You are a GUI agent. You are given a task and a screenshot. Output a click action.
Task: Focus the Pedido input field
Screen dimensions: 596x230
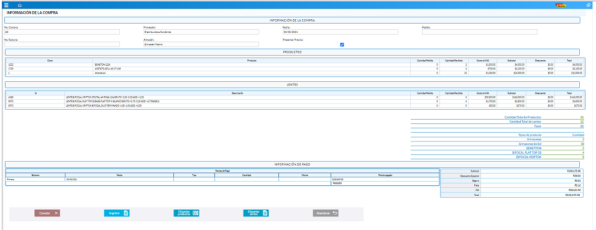(x=480, y=32)
